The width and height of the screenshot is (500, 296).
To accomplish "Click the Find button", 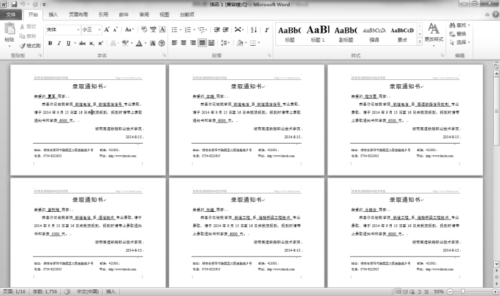I will point(460,25).
